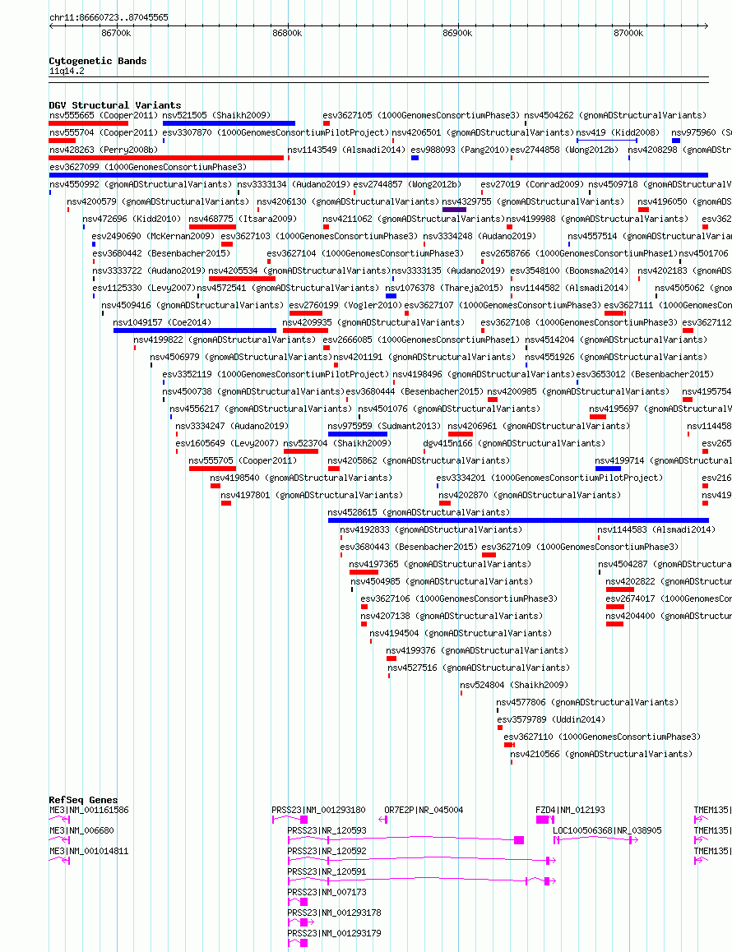Open esv3579789 (Uddin2014) variant
Image resolution: width=732 pixels, height=952 pixels.
click(551, 720)
